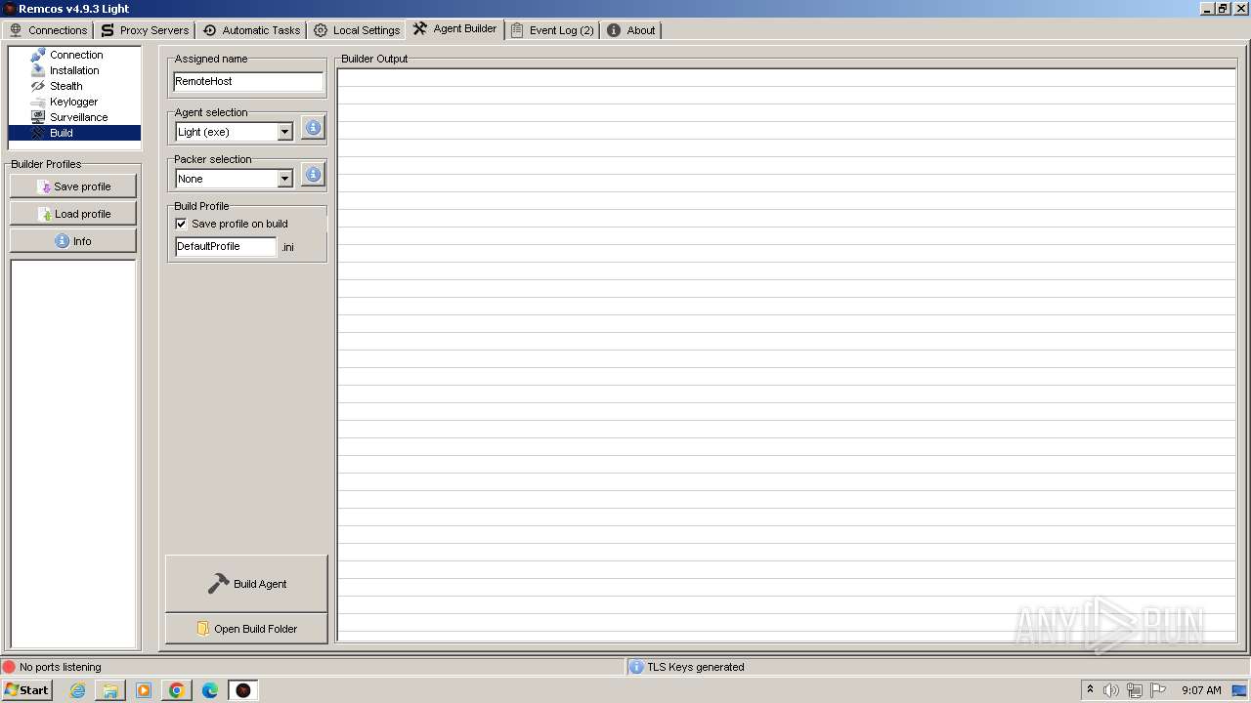
Task: Launch Google Chrome from the taskbar
Action: coord(177,690)
